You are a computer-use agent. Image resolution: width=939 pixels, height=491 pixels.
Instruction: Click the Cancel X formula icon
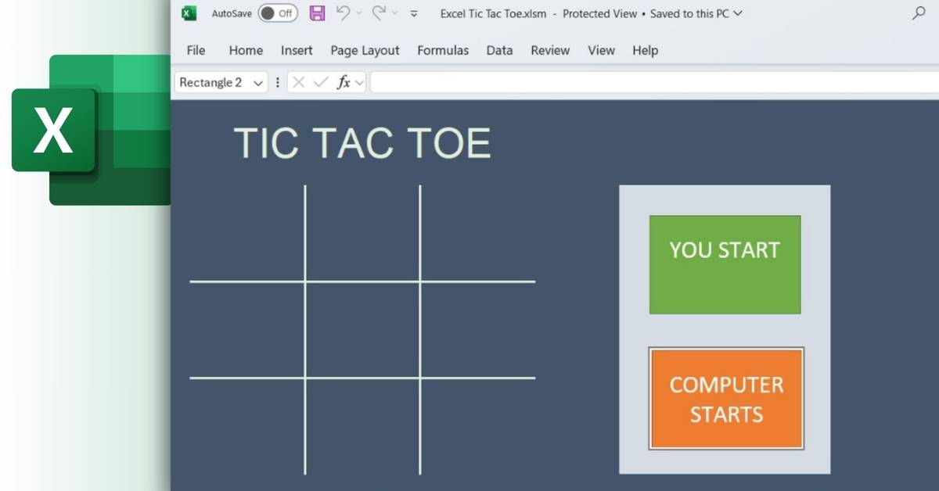299,82
